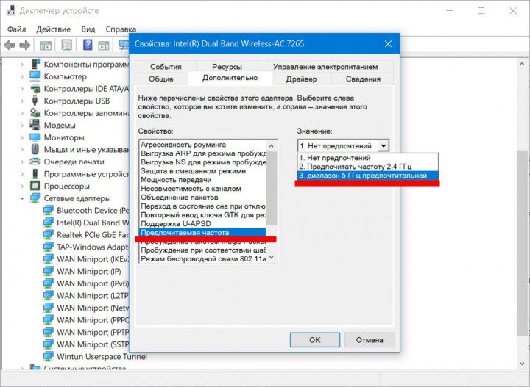The image size is (530, 387).
Task: Click the TAP-Windows Adapter icon
Action: click(48, 247)
